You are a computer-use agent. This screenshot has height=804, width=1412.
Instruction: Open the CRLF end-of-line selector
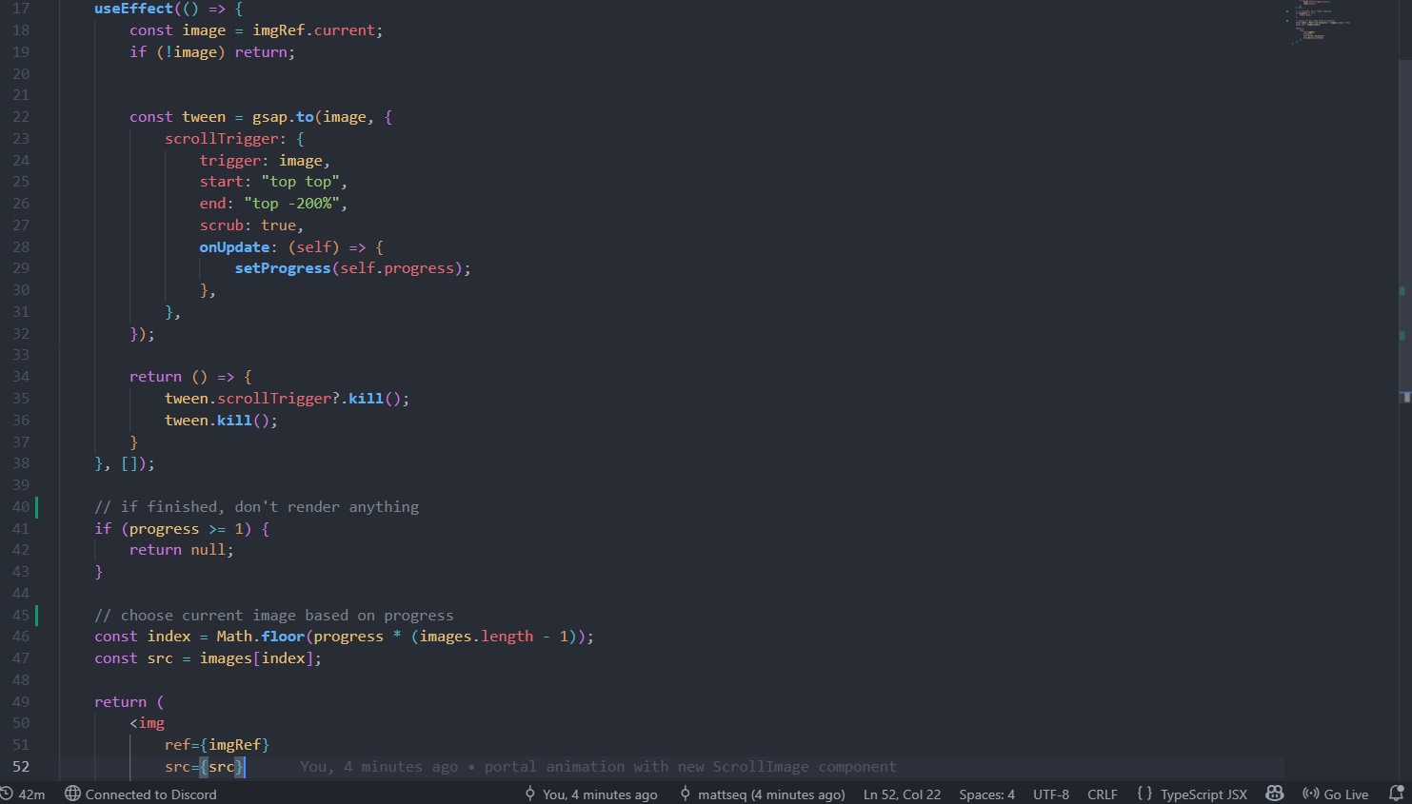[1103, 794]
